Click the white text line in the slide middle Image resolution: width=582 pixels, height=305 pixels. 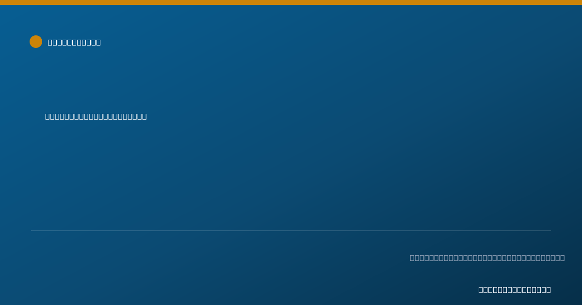tap(96, 117)
